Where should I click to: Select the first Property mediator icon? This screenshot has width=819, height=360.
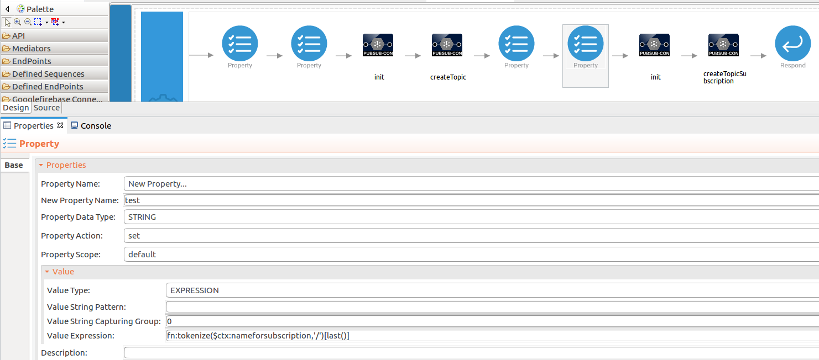coord(240,44)
